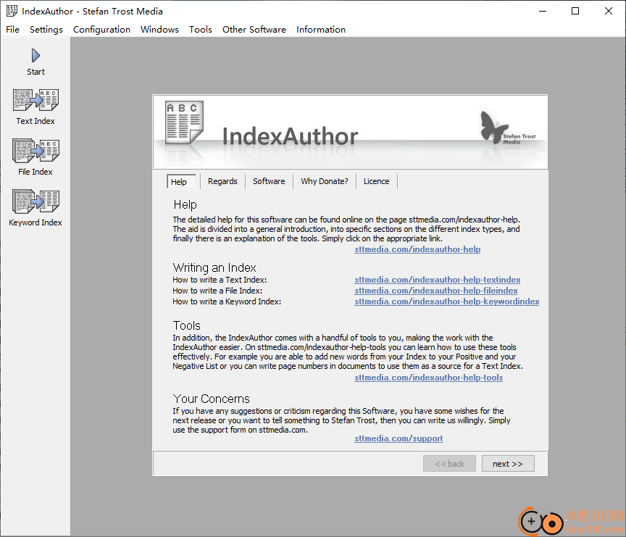Visit the sttmedia.com/support link
Viewport: 626px width, 537px height.
point(398,438)
